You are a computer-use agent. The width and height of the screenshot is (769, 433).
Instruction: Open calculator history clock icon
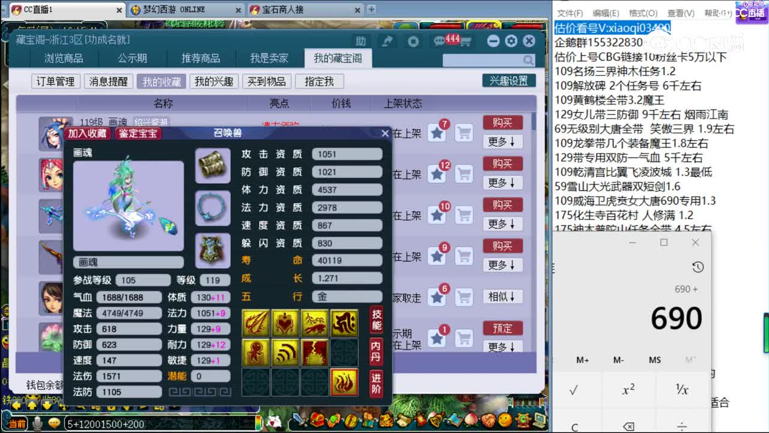(698, 267)
